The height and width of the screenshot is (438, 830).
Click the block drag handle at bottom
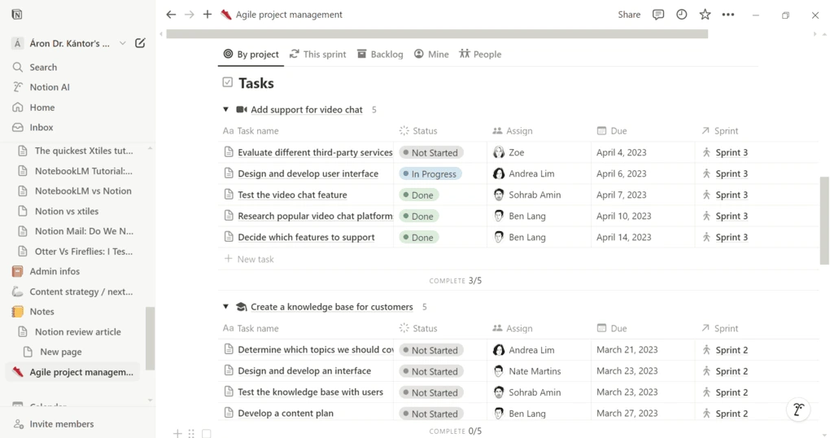pos(191,434)
